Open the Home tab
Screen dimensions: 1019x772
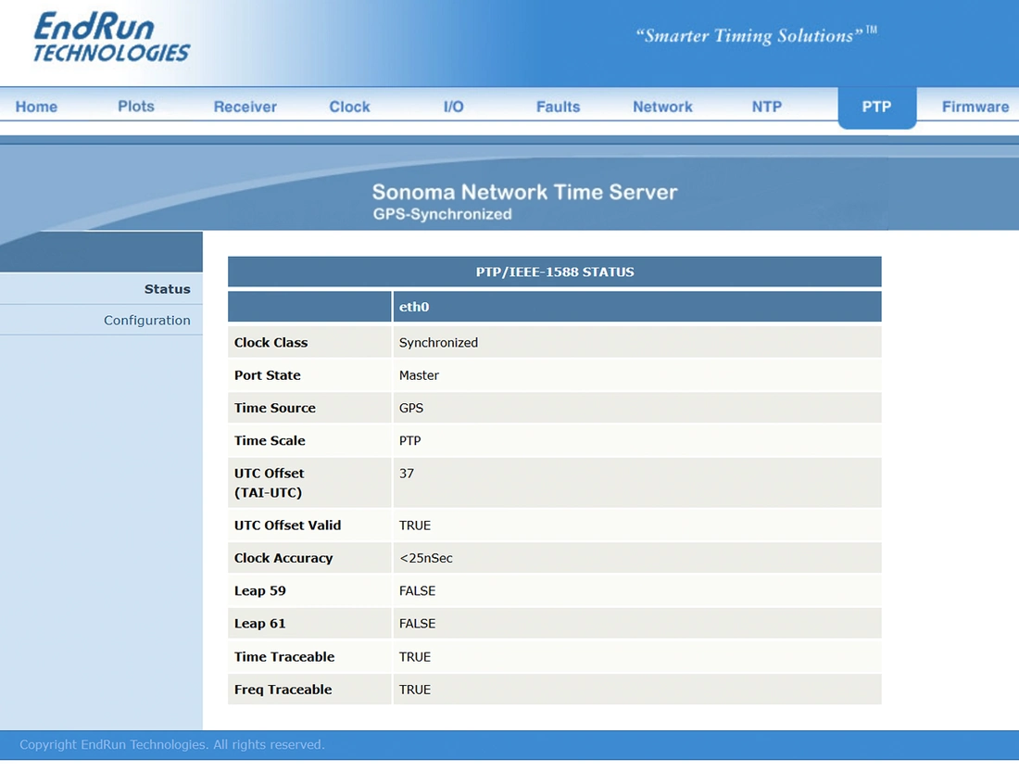[x=36, y=107]
